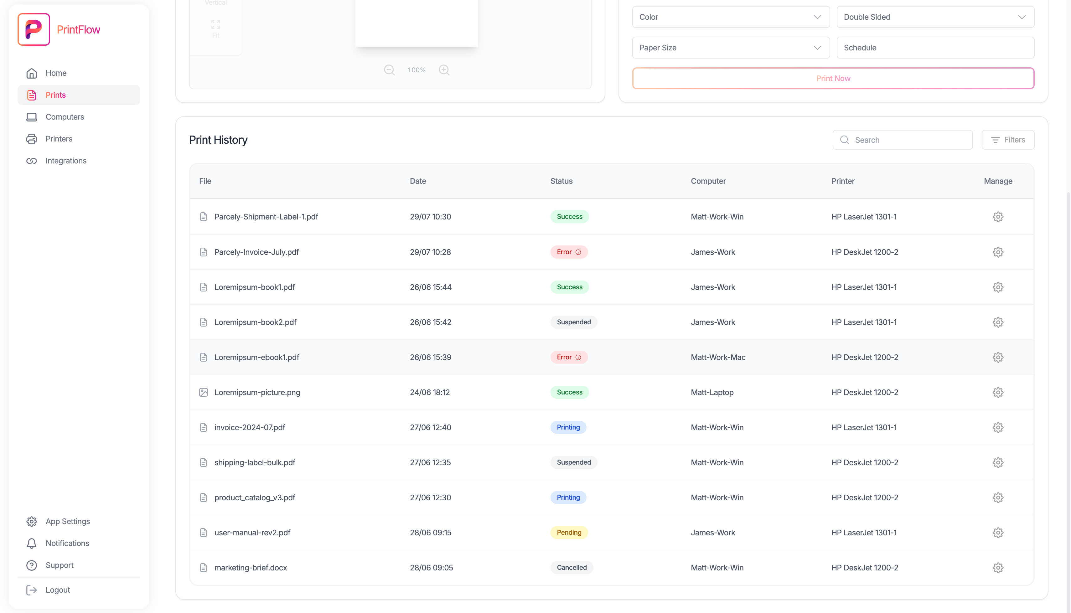Open manage gear for Parcely-Shipment-Label-1.pdf
The height and width of the screenshot is (613, 1071).
click(998, 217)
